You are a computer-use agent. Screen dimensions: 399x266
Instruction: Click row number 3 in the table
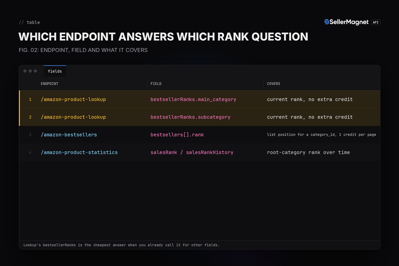[x=30, y=135]
